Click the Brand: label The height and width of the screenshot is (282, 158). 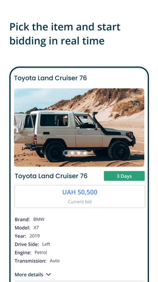(x=22, y=219)
